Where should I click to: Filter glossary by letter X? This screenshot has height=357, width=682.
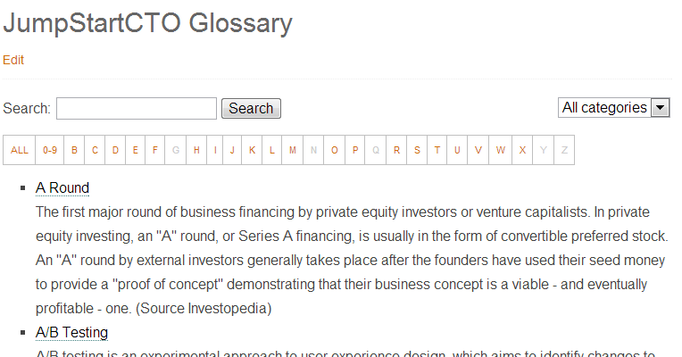click(x=522, y=150)
